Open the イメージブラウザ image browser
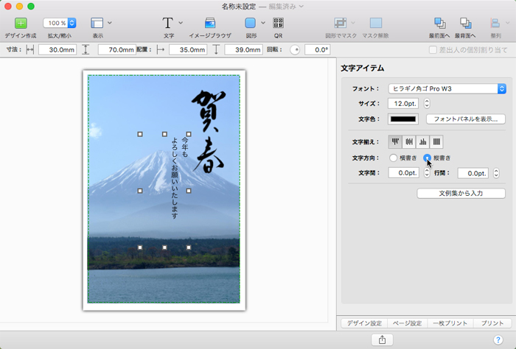This screenshot has width=516, height=349. [x=210, y=24]
